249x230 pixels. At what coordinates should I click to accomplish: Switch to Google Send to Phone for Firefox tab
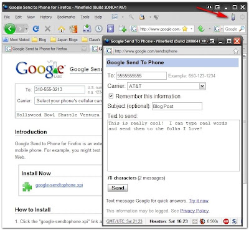click(45, 49)
